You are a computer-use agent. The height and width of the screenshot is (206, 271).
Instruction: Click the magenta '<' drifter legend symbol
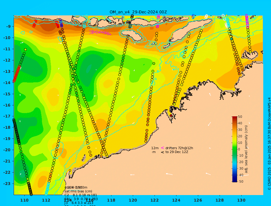[163, 148]
